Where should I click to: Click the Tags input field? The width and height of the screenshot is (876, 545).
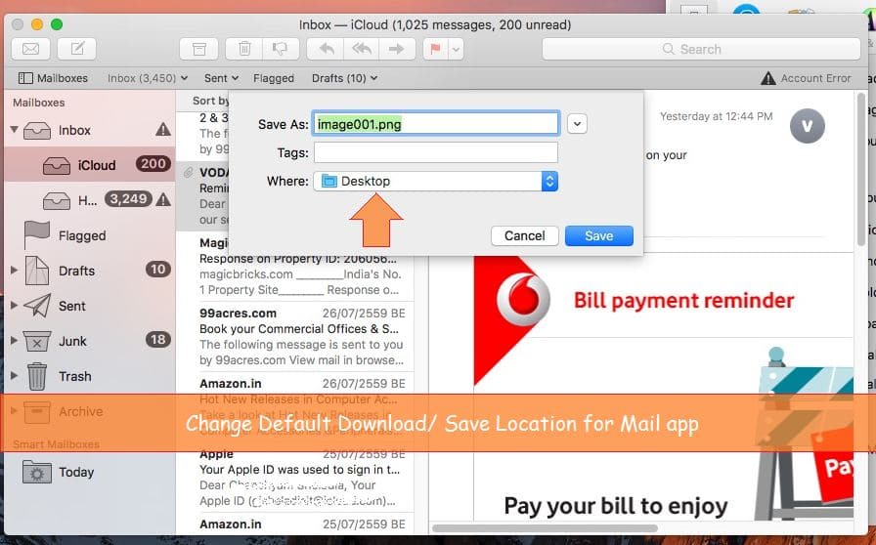point(436,152)
